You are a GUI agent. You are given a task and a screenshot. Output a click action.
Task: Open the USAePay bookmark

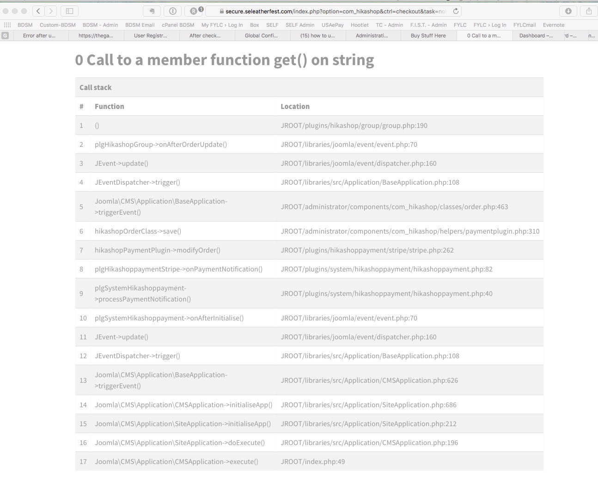333,25
